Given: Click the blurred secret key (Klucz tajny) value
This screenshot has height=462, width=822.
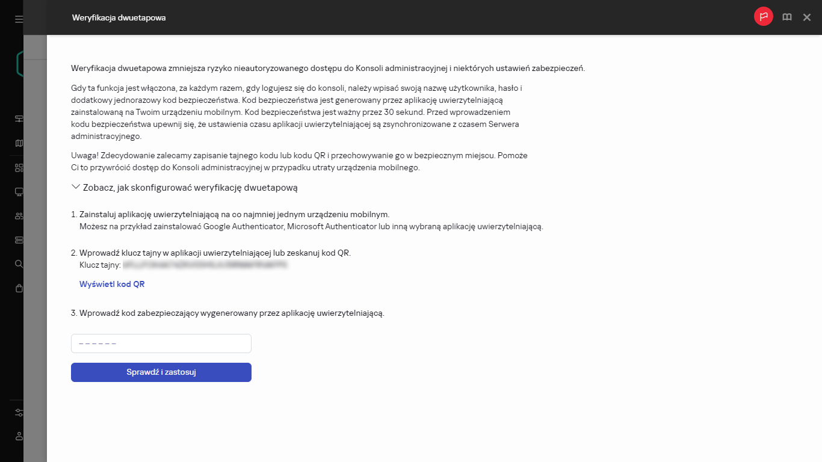Looking at the screenshot, I should tap(206, 264).
